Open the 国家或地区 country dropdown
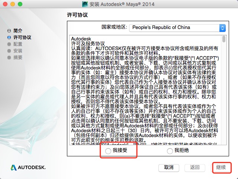This screenshot has height=179, width=238. coord(177,28)
